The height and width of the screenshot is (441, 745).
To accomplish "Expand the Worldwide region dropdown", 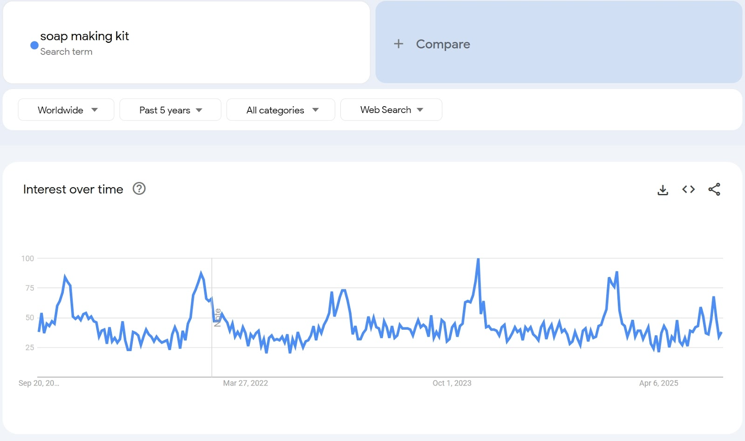I will [66, 110].
